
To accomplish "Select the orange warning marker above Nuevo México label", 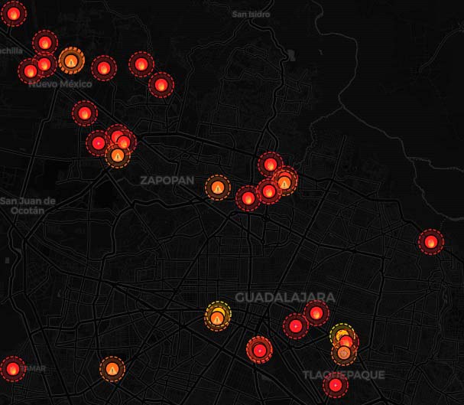I will [x=71, y=60].
